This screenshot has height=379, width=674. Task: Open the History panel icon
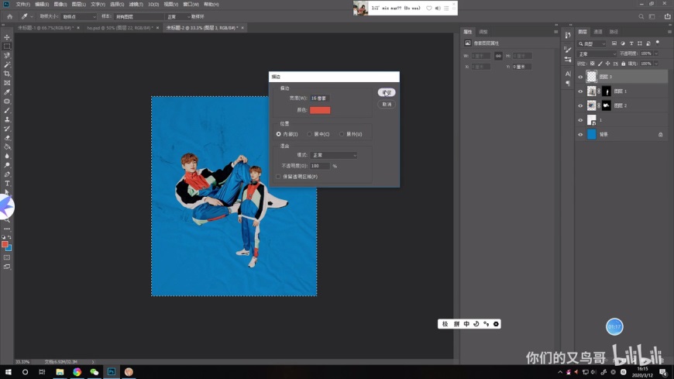568,36
